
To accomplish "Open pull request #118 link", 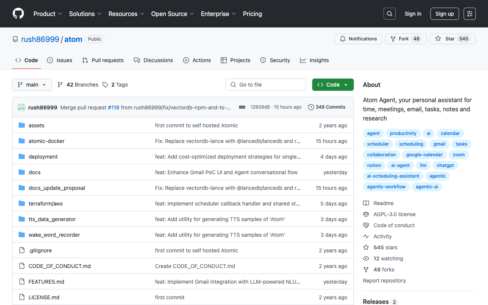I will click(x=114, y=108).
